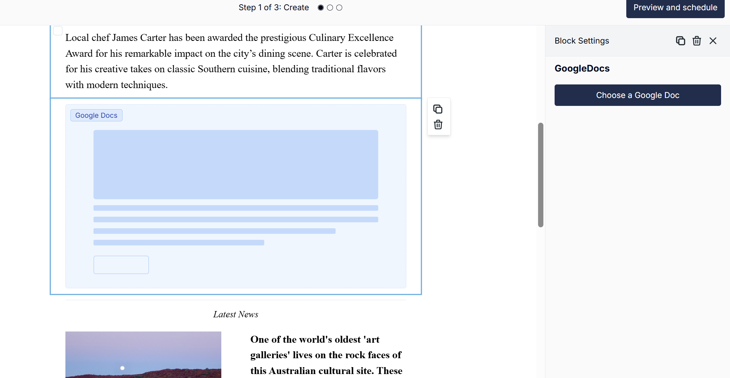The width and height of the screenshot is (730, 378).
Task: Click the Latest News heading
Action: click(x=236, y=314)
